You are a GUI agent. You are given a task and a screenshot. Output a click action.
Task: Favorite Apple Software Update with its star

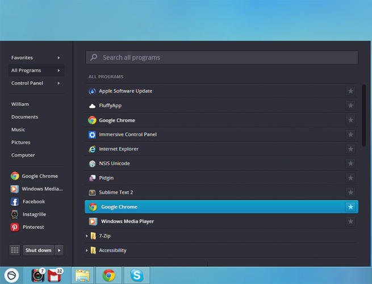pos(350,91)
